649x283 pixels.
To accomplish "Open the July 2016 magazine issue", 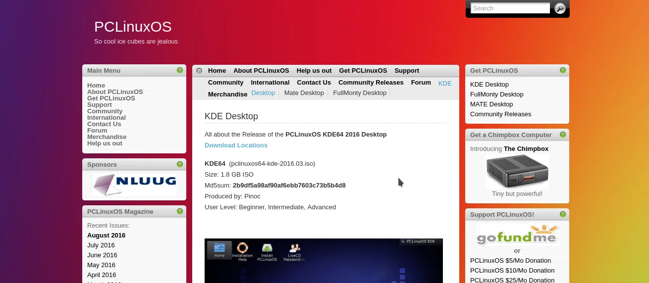I will [101, 245].
